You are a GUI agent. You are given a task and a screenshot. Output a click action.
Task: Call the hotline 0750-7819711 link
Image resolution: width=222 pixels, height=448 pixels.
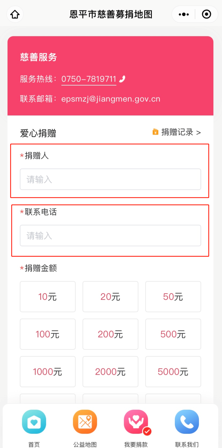tap(88, 79)
